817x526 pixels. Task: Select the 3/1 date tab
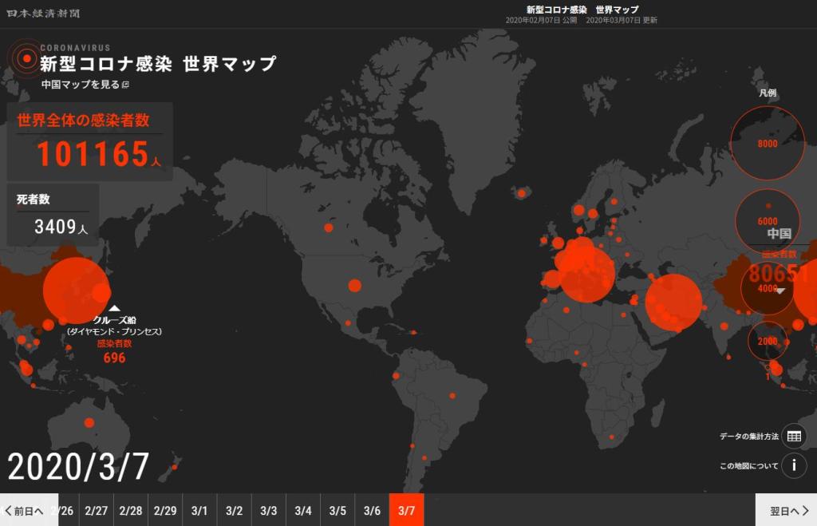pyautogui.click(x=200, y=510)
